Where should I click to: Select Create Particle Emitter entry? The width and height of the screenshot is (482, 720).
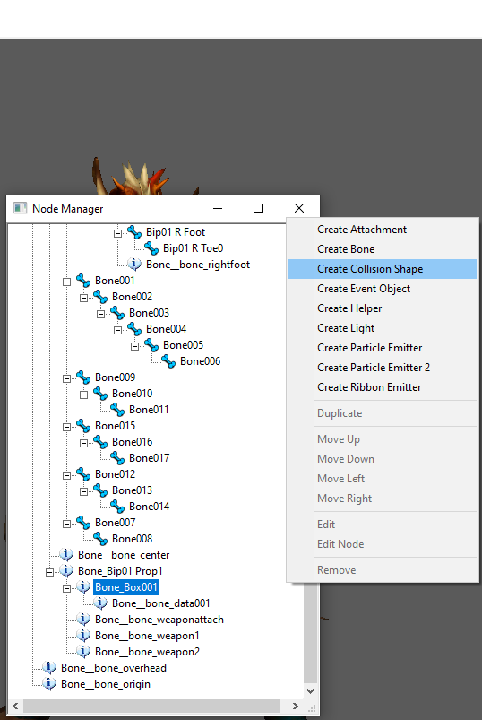[x=383, y=348]
